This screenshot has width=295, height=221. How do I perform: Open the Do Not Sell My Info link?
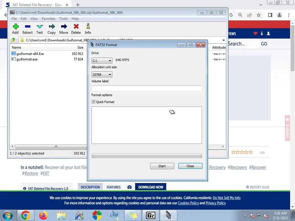tap(226, 198)
